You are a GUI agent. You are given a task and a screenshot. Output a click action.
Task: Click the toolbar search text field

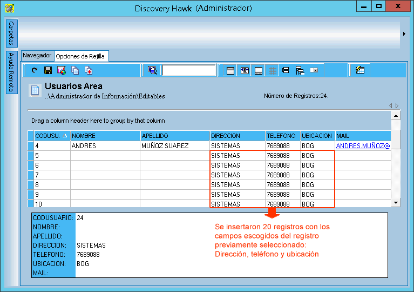pyautogui.click(x=189, y=70)
